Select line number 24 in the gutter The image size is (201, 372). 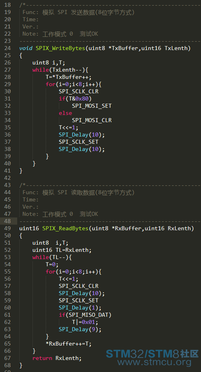point(7,48)
